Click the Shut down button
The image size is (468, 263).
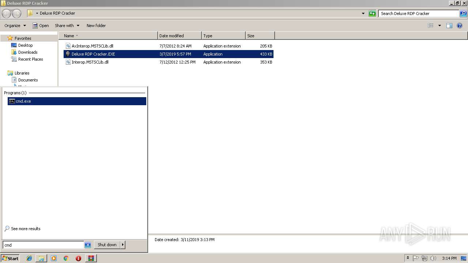click(107, 245)
